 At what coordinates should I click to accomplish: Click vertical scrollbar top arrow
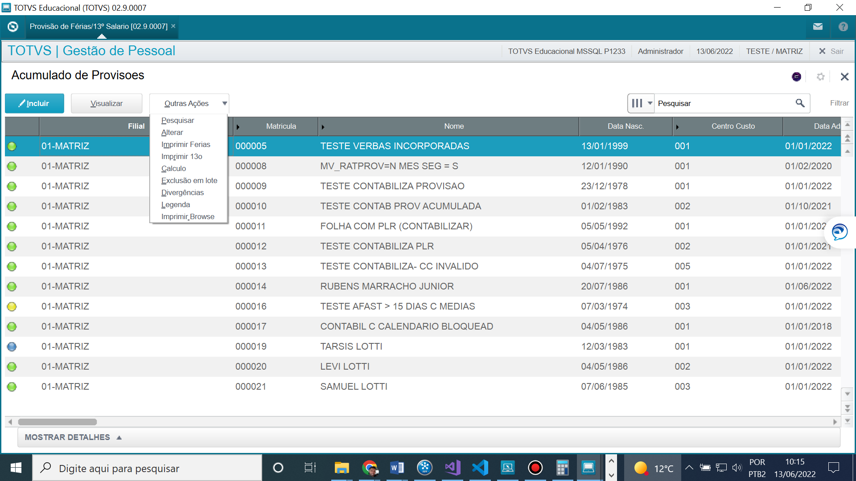pos(848,125)
